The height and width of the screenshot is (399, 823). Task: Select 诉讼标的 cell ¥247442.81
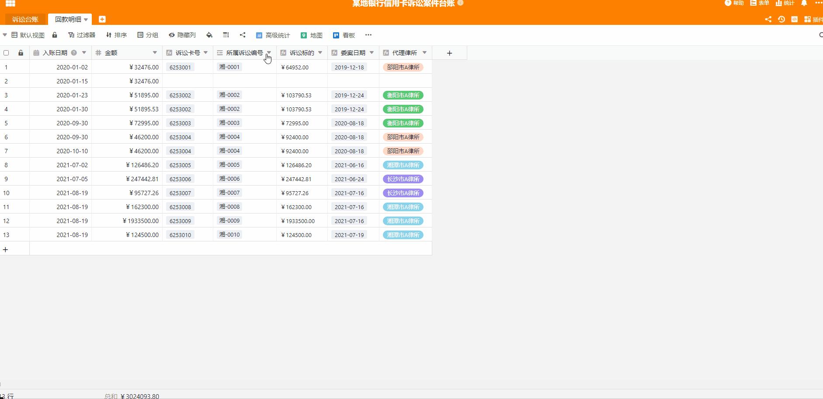coord(302,179)
